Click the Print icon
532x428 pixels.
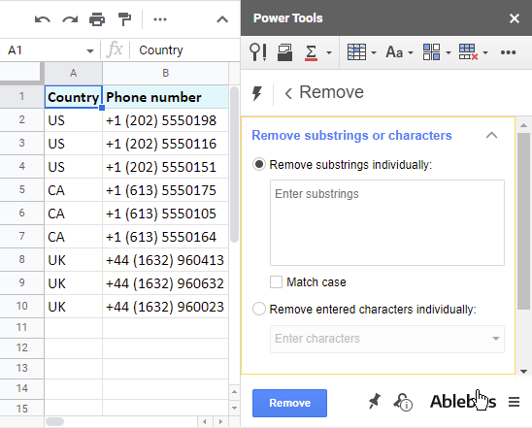(x=97, y=19)
